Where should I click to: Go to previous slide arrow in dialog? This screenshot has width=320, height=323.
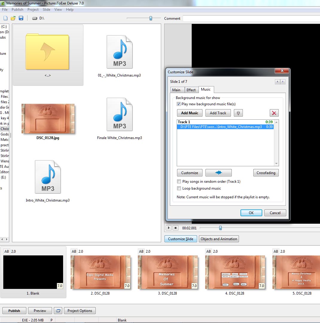tap(278, 82)
